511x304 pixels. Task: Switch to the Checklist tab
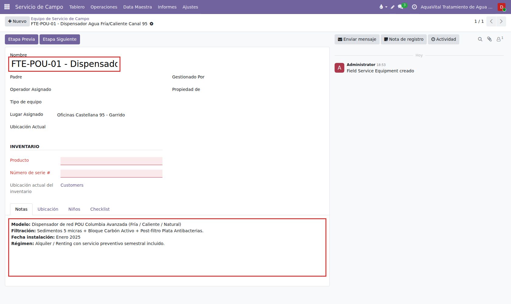[x=100, y=209]
